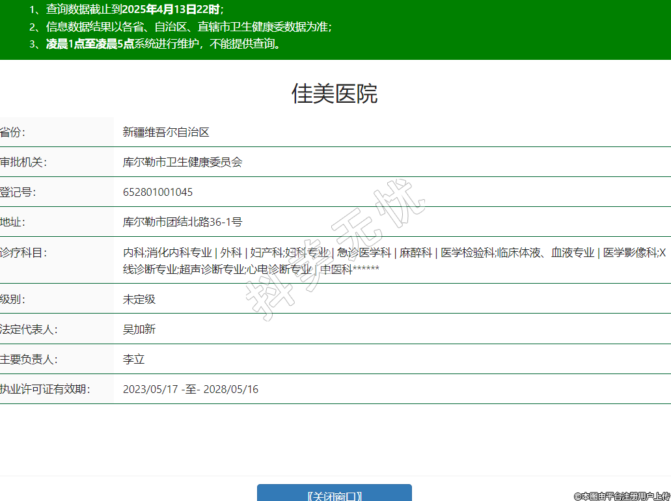Click the 登记号 field label
671x501 pixels.
pyautogui.click(x=18, y=192)
